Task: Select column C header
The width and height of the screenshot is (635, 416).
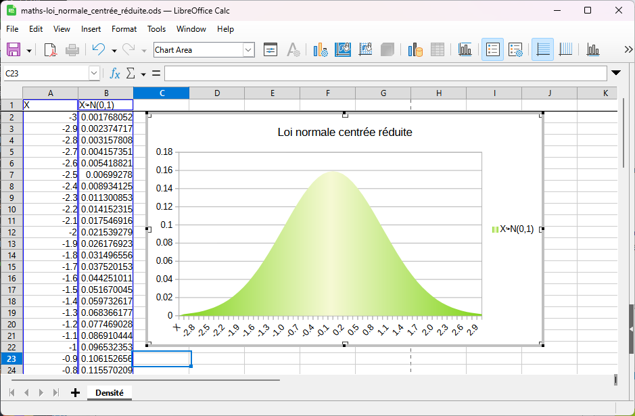Action: pos(161,93)
